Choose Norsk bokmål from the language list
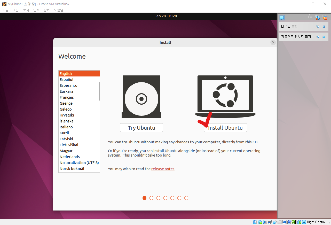 tap(79, 169)
